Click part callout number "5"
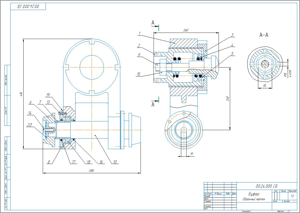This screenshot has height=213, width=300. [232, 54]
